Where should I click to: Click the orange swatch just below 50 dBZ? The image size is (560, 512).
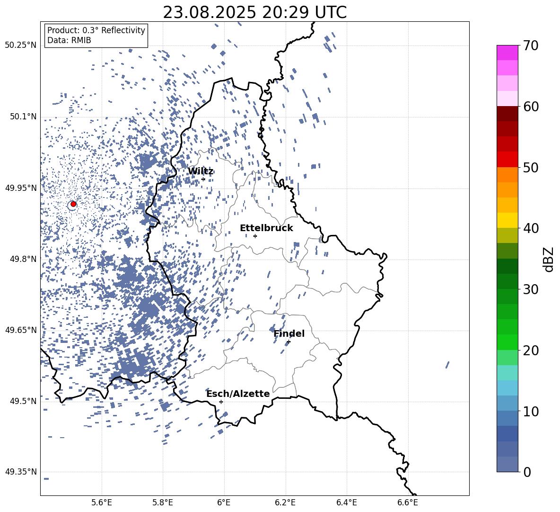pyautogui.click(x=507, y=174)
